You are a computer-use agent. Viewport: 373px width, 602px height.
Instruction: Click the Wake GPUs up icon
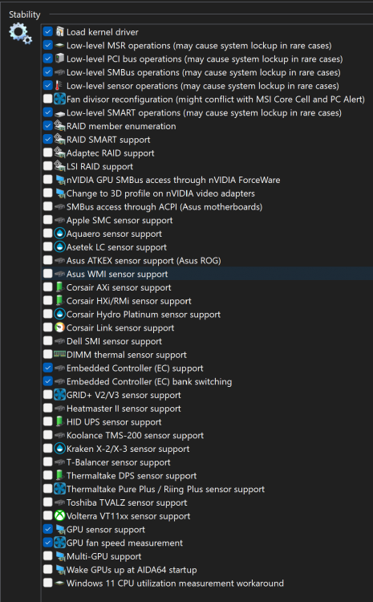point(60,569)
